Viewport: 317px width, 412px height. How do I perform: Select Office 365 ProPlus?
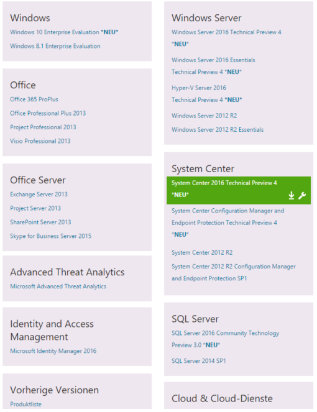click(34, 99)
